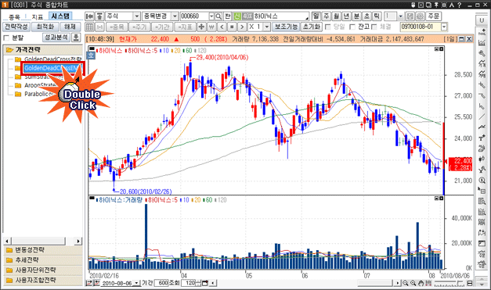This screenshot has height=290, width=491.
Task: Switch to the 지표 tab
Action: pyautogui.click(x=38, y=17)
